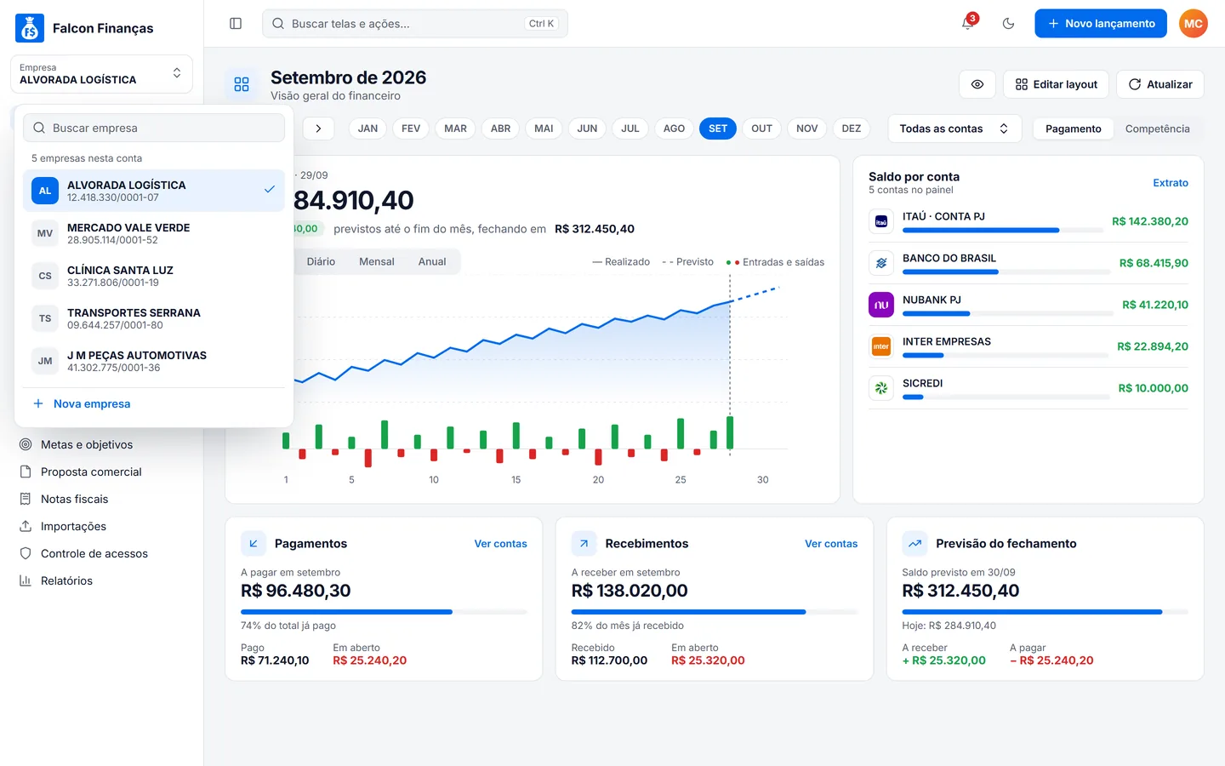
Task: Open the Extrato link
Action: point(1171,183)
